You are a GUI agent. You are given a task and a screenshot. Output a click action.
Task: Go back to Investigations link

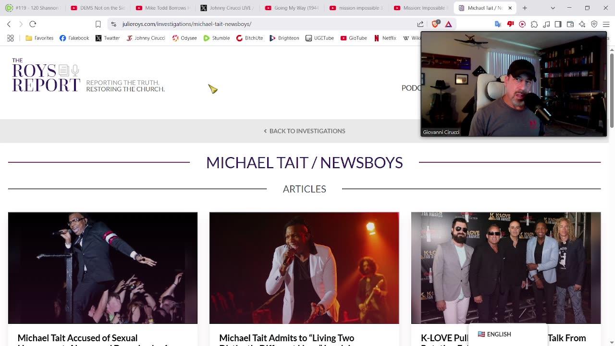(x=305, y=131)
